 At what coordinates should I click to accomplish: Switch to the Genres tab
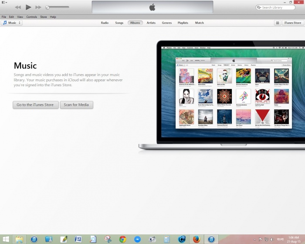coord(167,23)
